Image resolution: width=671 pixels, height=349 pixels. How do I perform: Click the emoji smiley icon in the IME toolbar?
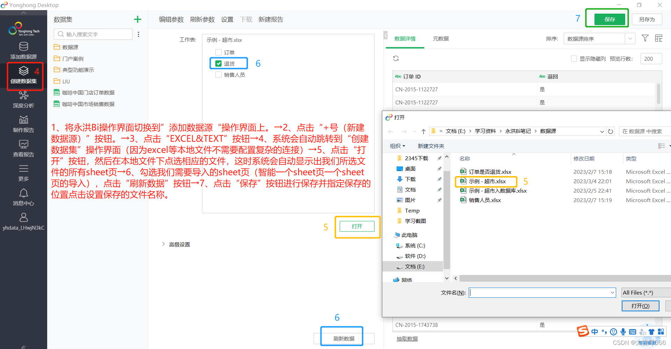tap(613, 332)
